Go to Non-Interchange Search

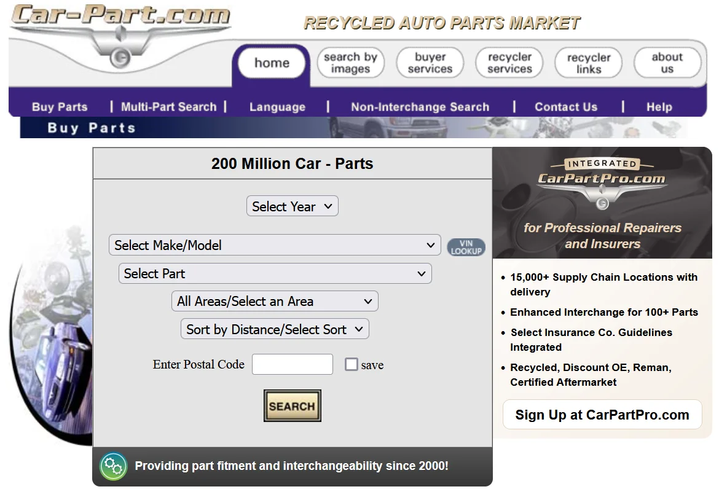[x=420, y=107]
